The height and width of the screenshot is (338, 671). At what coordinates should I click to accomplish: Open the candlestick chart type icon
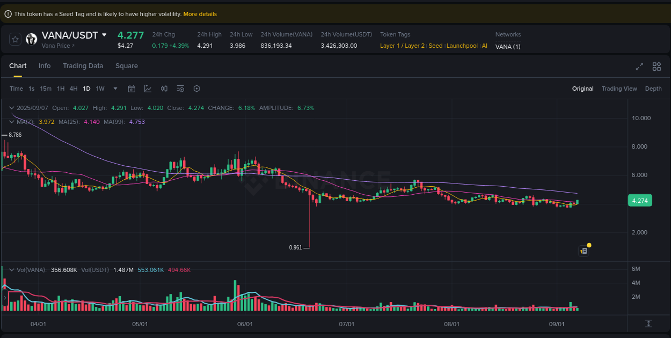tap(164, 88)
